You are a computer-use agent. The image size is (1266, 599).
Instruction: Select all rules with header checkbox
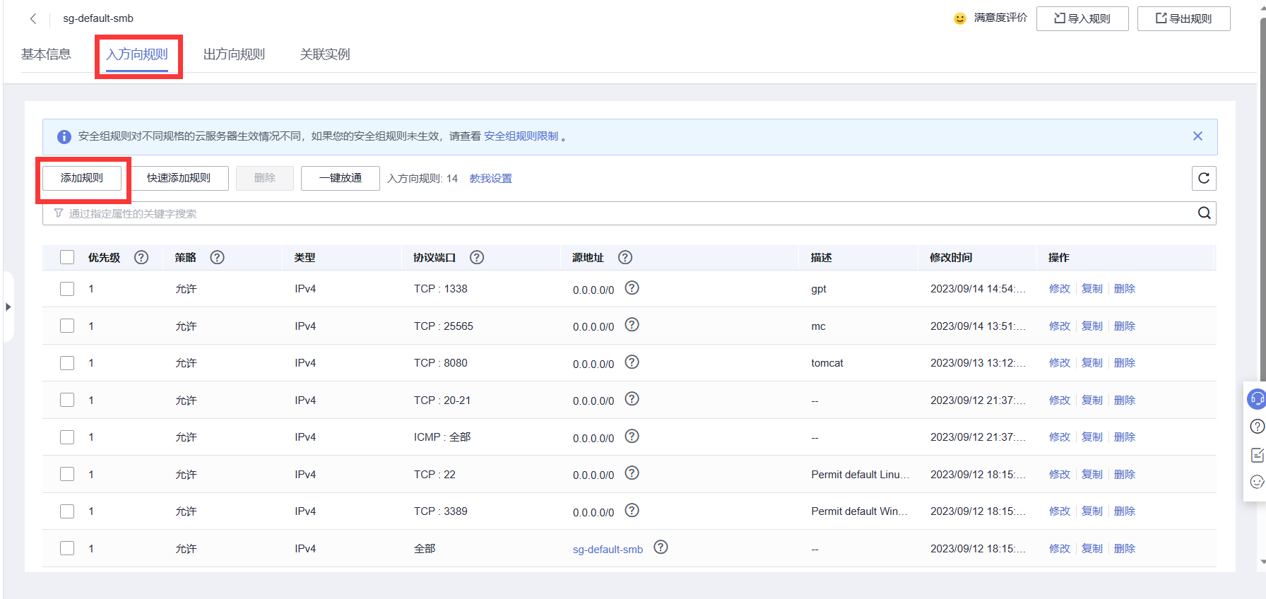(67, 257)
